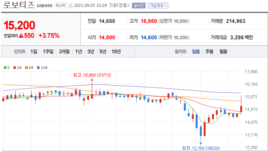Click the 봉차트 label
268x152 pixels.
point(180,51)
